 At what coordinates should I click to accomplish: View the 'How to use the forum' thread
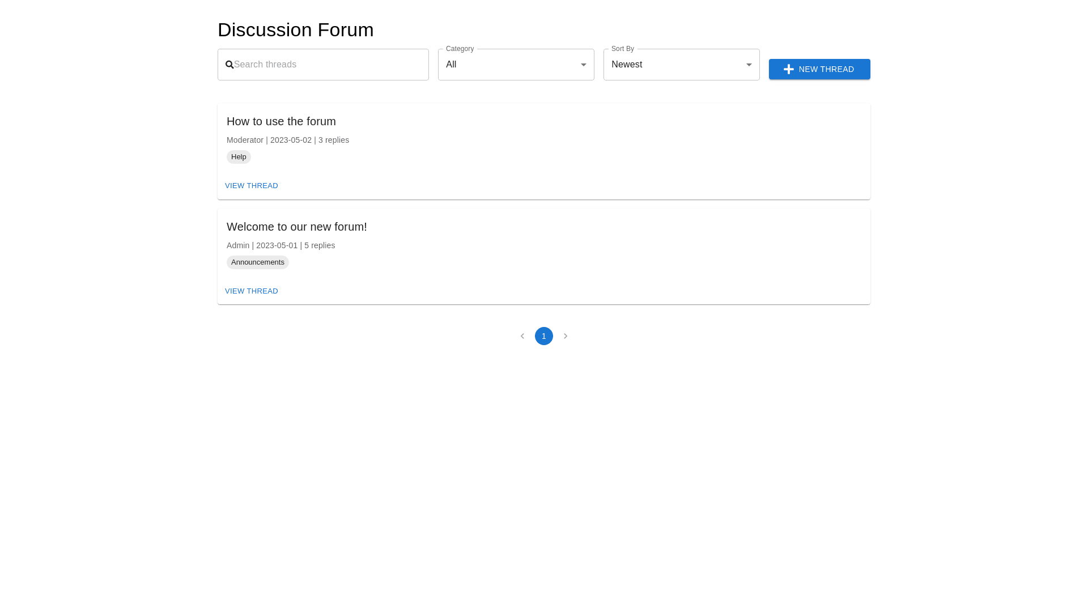tap(252, 186)
